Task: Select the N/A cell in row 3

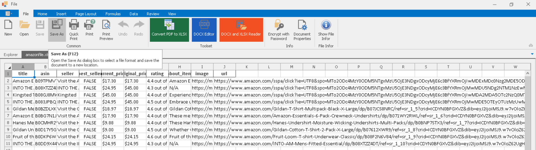Action: [180, 88]
